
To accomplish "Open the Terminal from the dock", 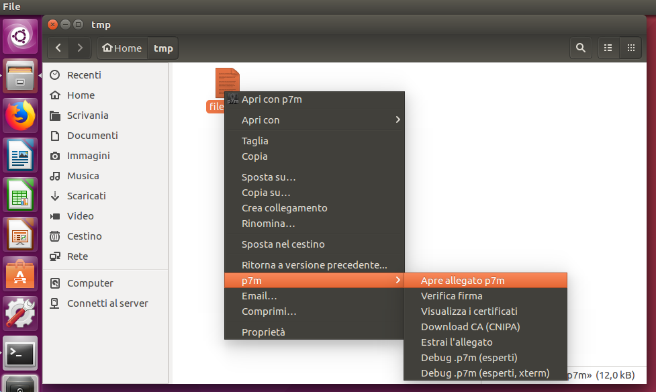I will tap(21, 352).
